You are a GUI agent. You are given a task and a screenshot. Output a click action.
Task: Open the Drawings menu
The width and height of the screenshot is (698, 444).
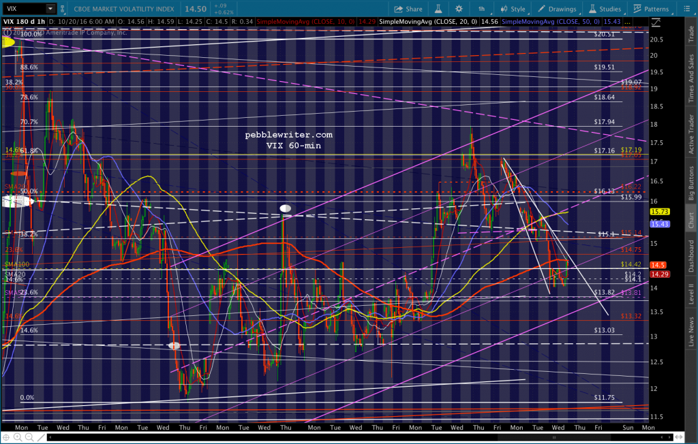click(557, 9)
